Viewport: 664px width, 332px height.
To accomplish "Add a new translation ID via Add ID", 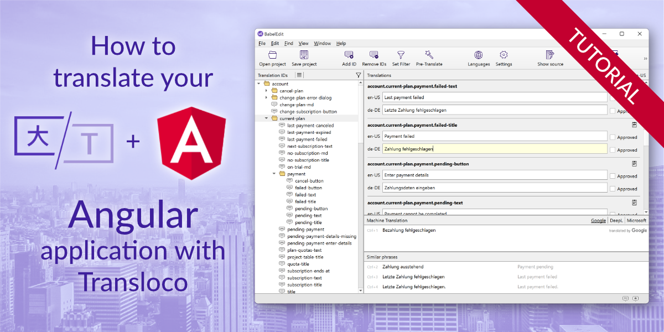I will click(349, 55).
